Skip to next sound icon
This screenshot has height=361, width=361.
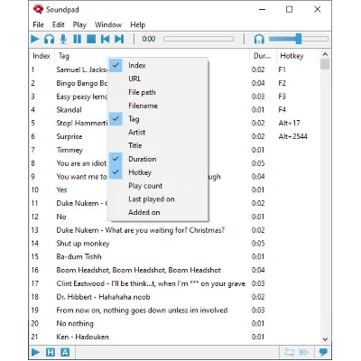[119, 39]
